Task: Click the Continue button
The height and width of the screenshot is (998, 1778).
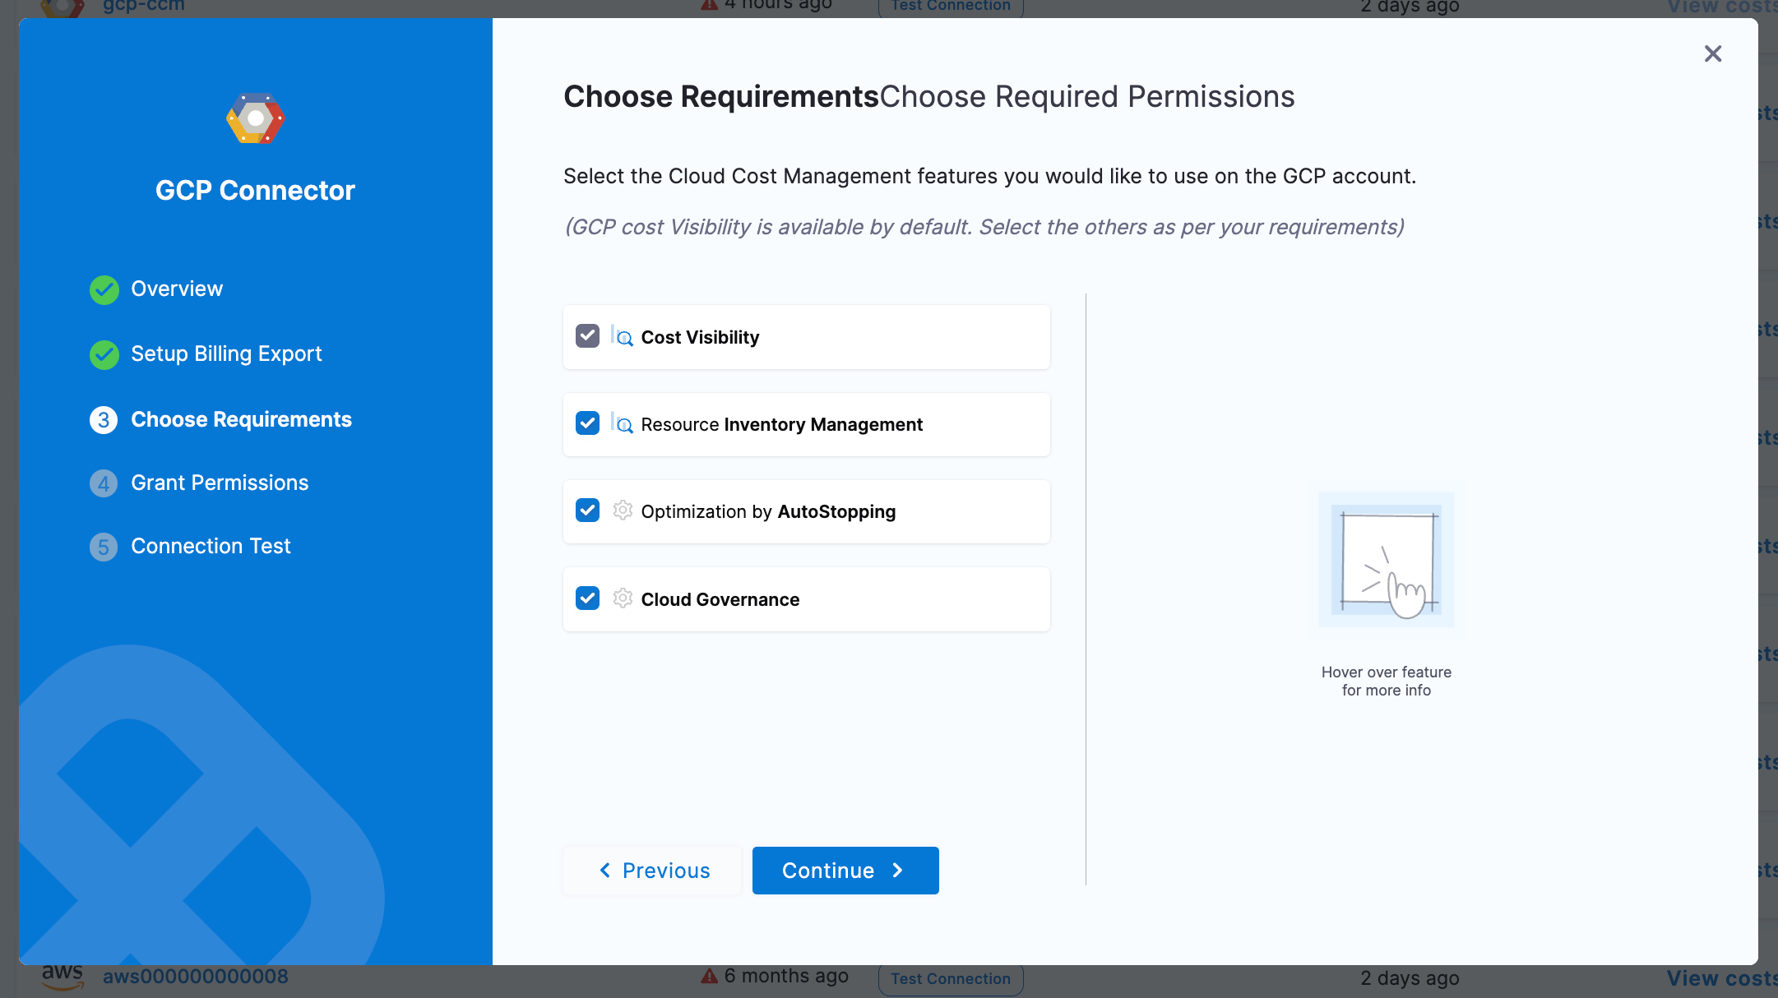Action: pos(845,871)
